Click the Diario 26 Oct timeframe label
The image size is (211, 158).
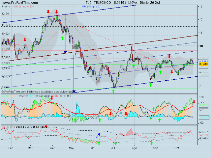[x=150, y=3]
